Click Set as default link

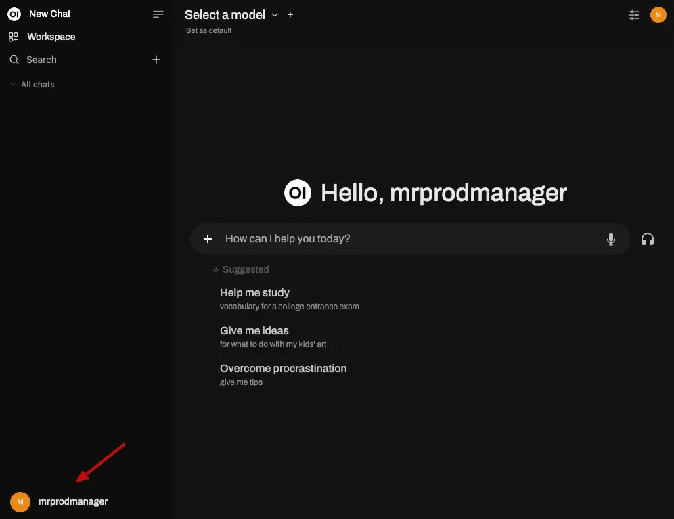(208, 30)
